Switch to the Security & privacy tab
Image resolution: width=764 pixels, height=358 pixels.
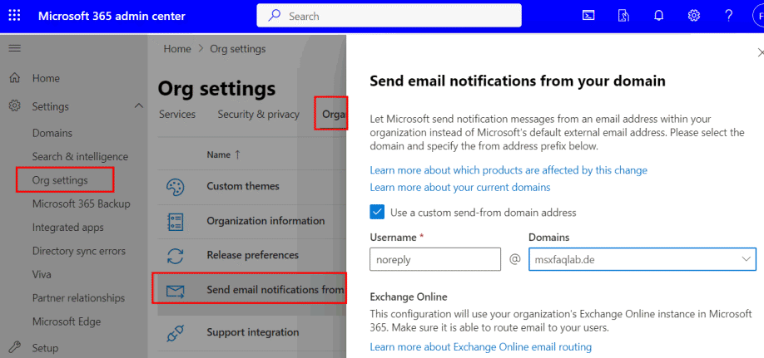tap(258, 115)
